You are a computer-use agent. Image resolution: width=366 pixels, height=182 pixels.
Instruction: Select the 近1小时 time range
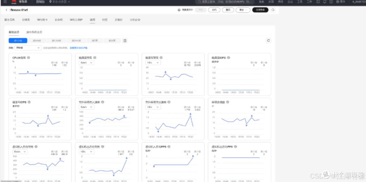click(x=18, y=41)
